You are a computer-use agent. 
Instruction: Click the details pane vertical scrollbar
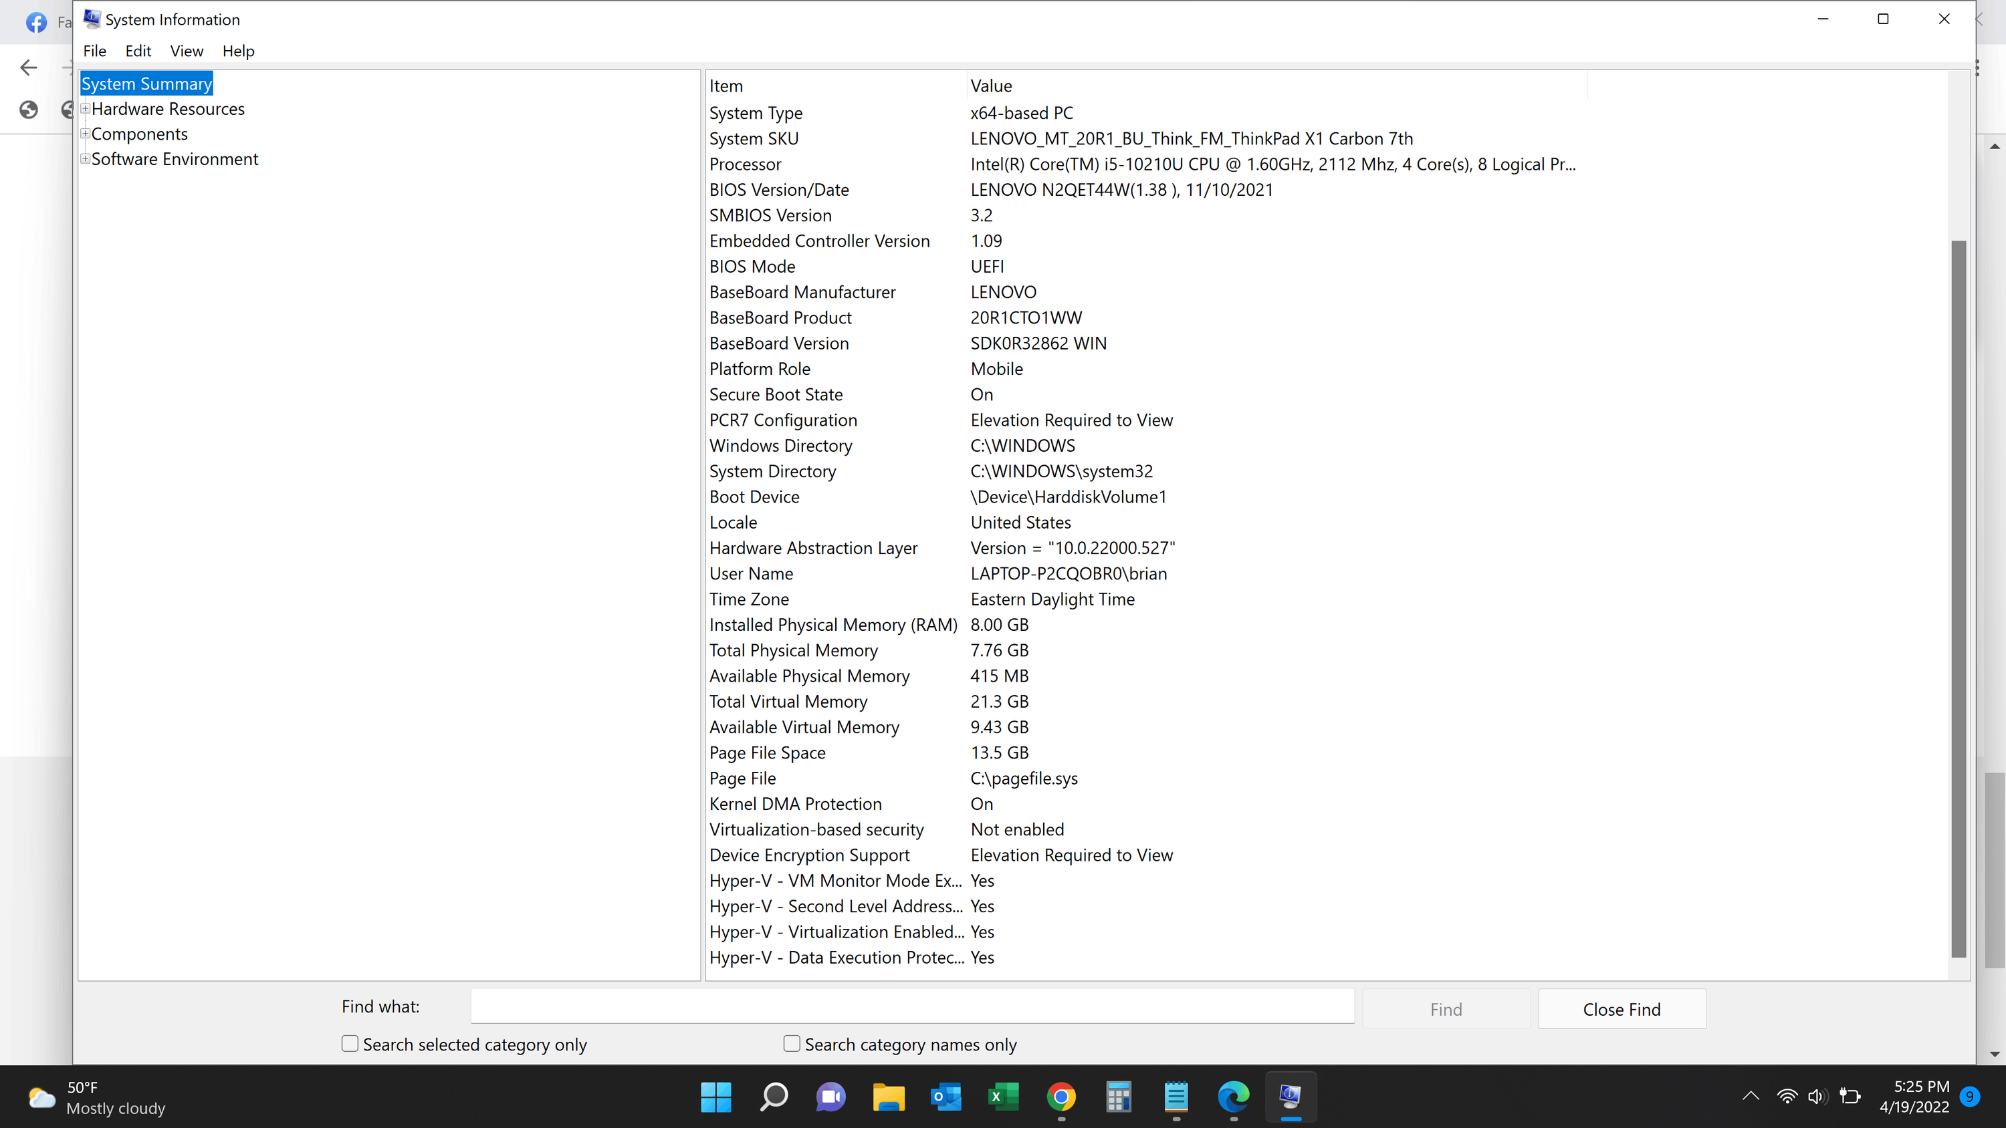click(1959, 599)
